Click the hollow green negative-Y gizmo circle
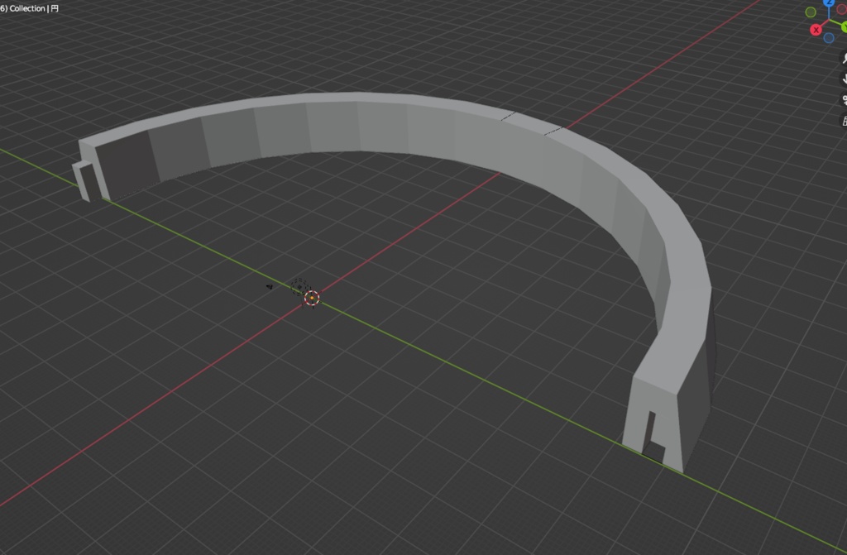Screen dimensions: 847x555 811,12
